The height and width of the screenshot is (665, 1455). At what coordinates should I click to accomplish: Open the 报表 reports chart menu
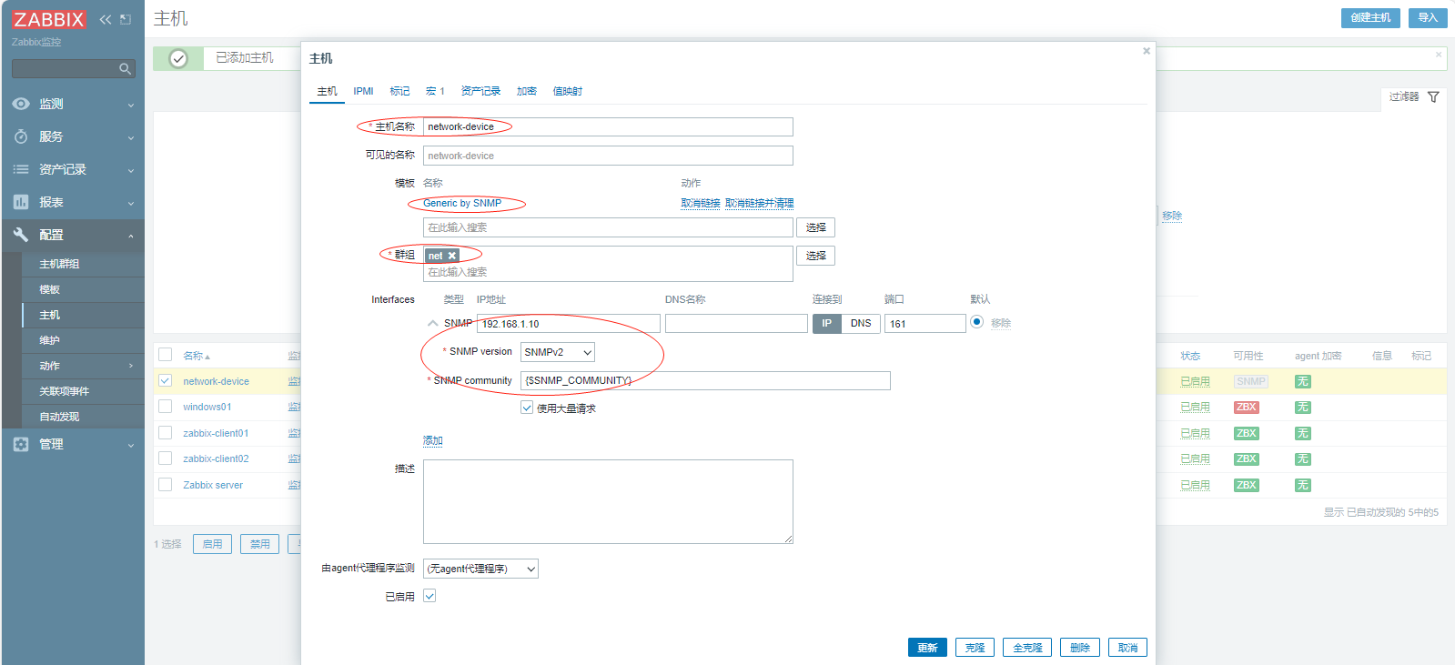click(x=21, y=202)
